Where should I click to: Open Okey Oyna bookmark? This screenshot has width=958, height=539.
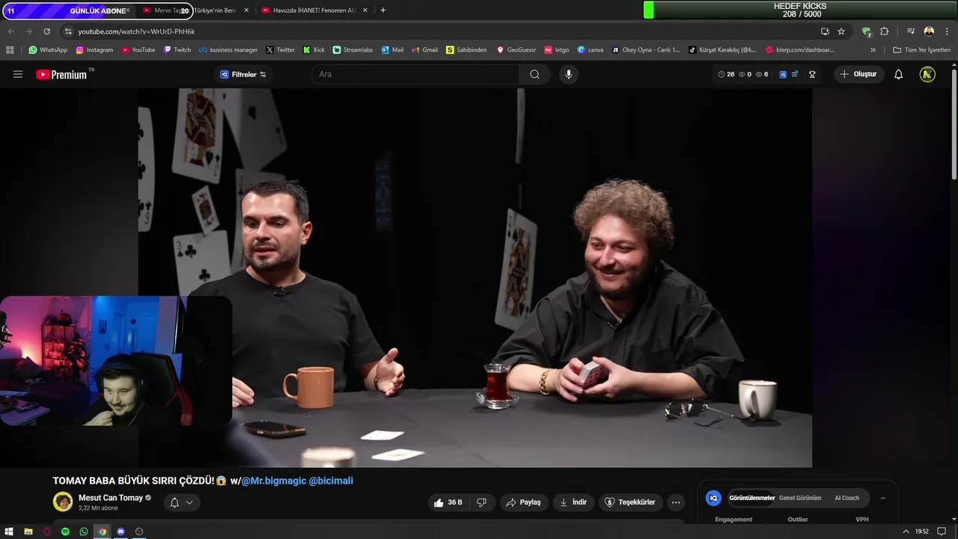(646, 50)
